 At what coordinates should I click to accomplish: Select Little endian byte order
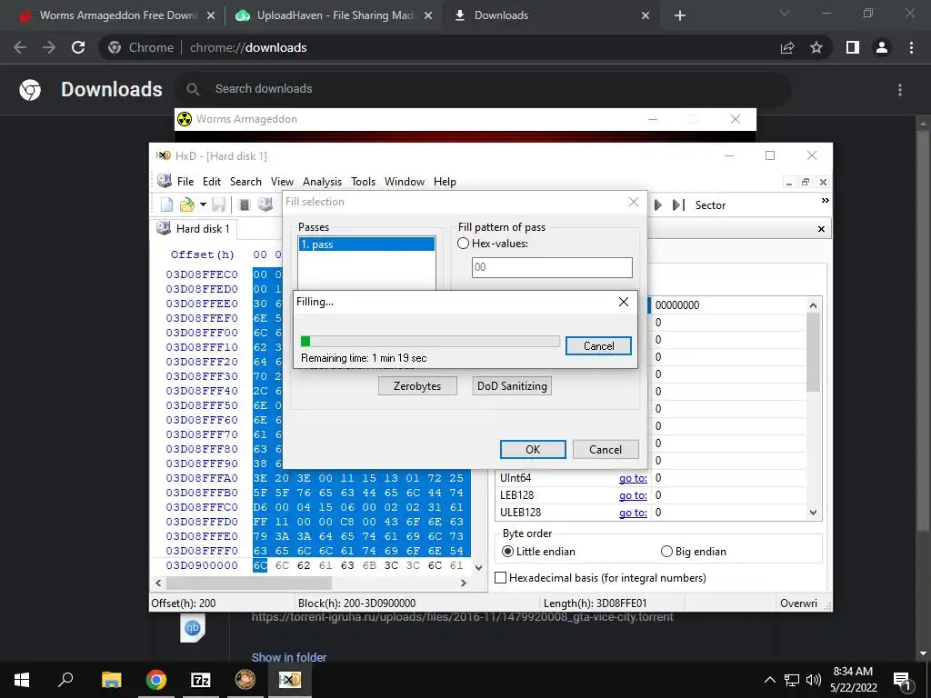click(x=507, y=552)
